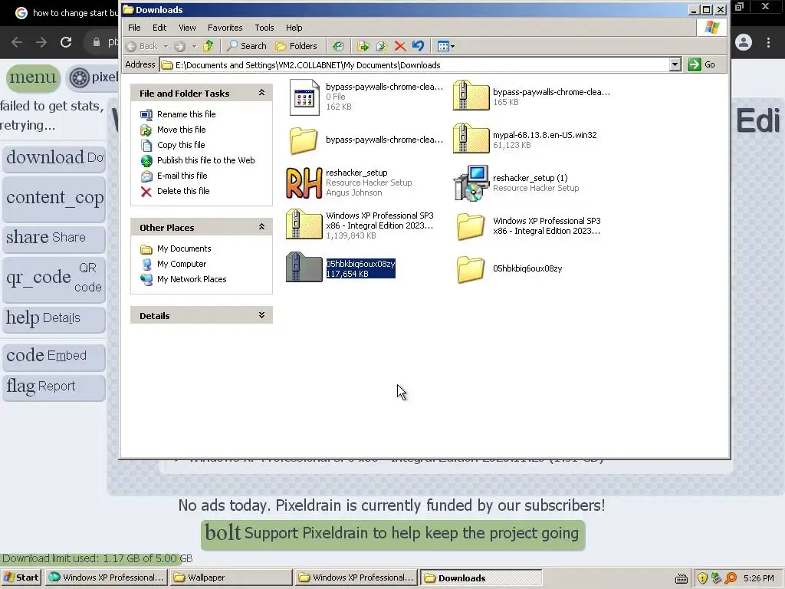Open My Computer in Other Places

coord(181,264)
